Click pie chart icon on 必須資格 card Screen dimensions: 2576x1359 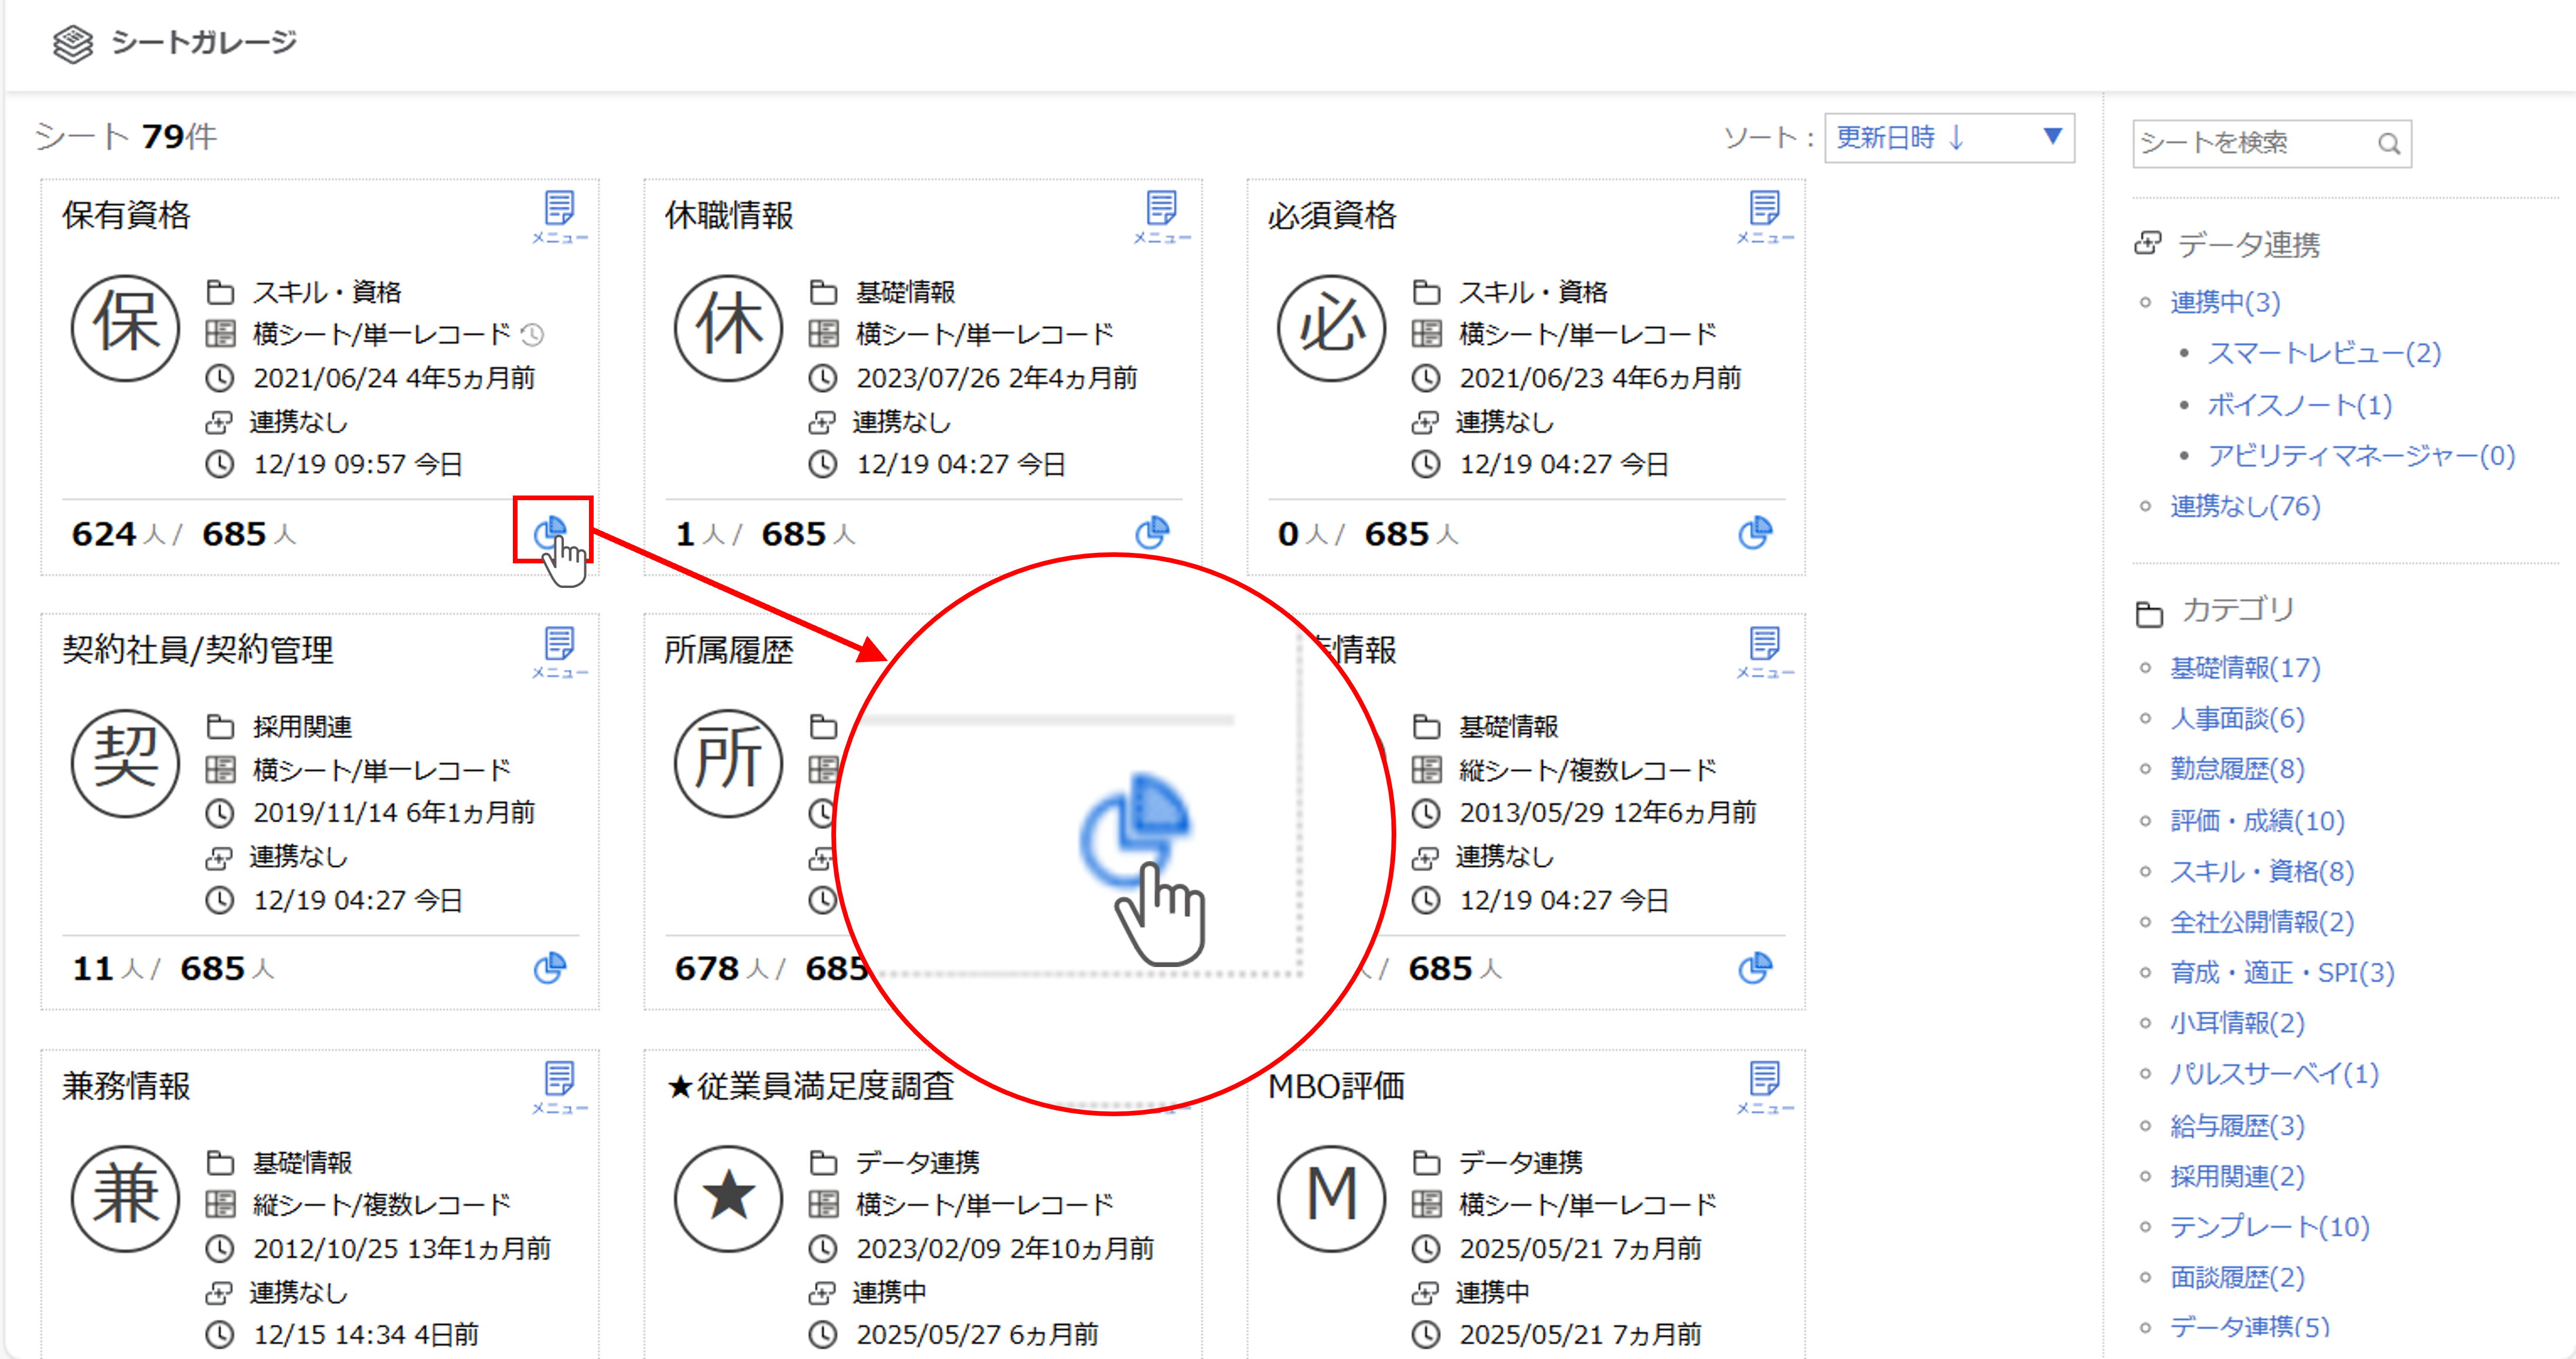pyautogui.click(x=1755, y=532)
